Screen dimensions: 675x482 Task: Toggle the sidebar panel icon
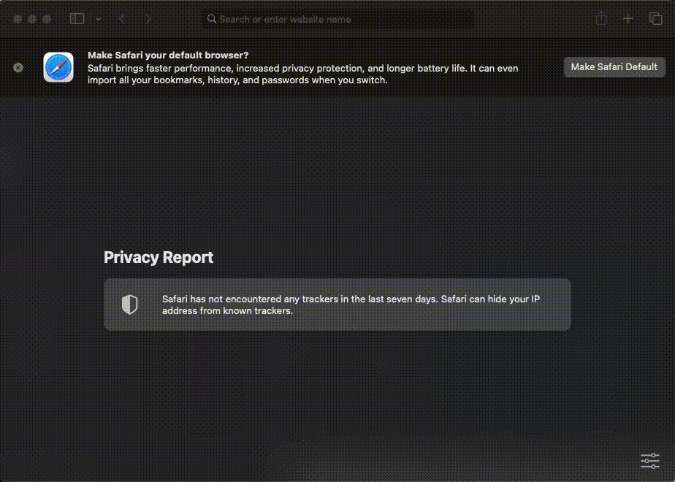pos(77,19)
